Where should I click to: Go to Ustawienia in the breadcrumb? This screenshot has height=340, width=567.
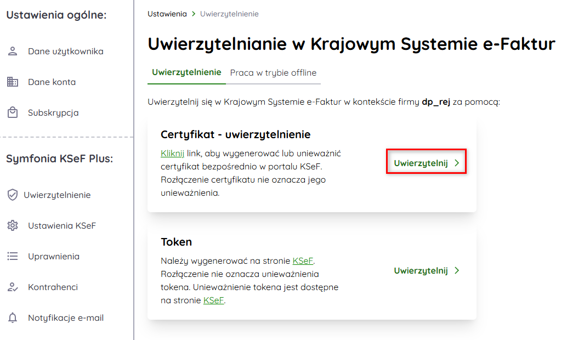click(x=167, y=14)
